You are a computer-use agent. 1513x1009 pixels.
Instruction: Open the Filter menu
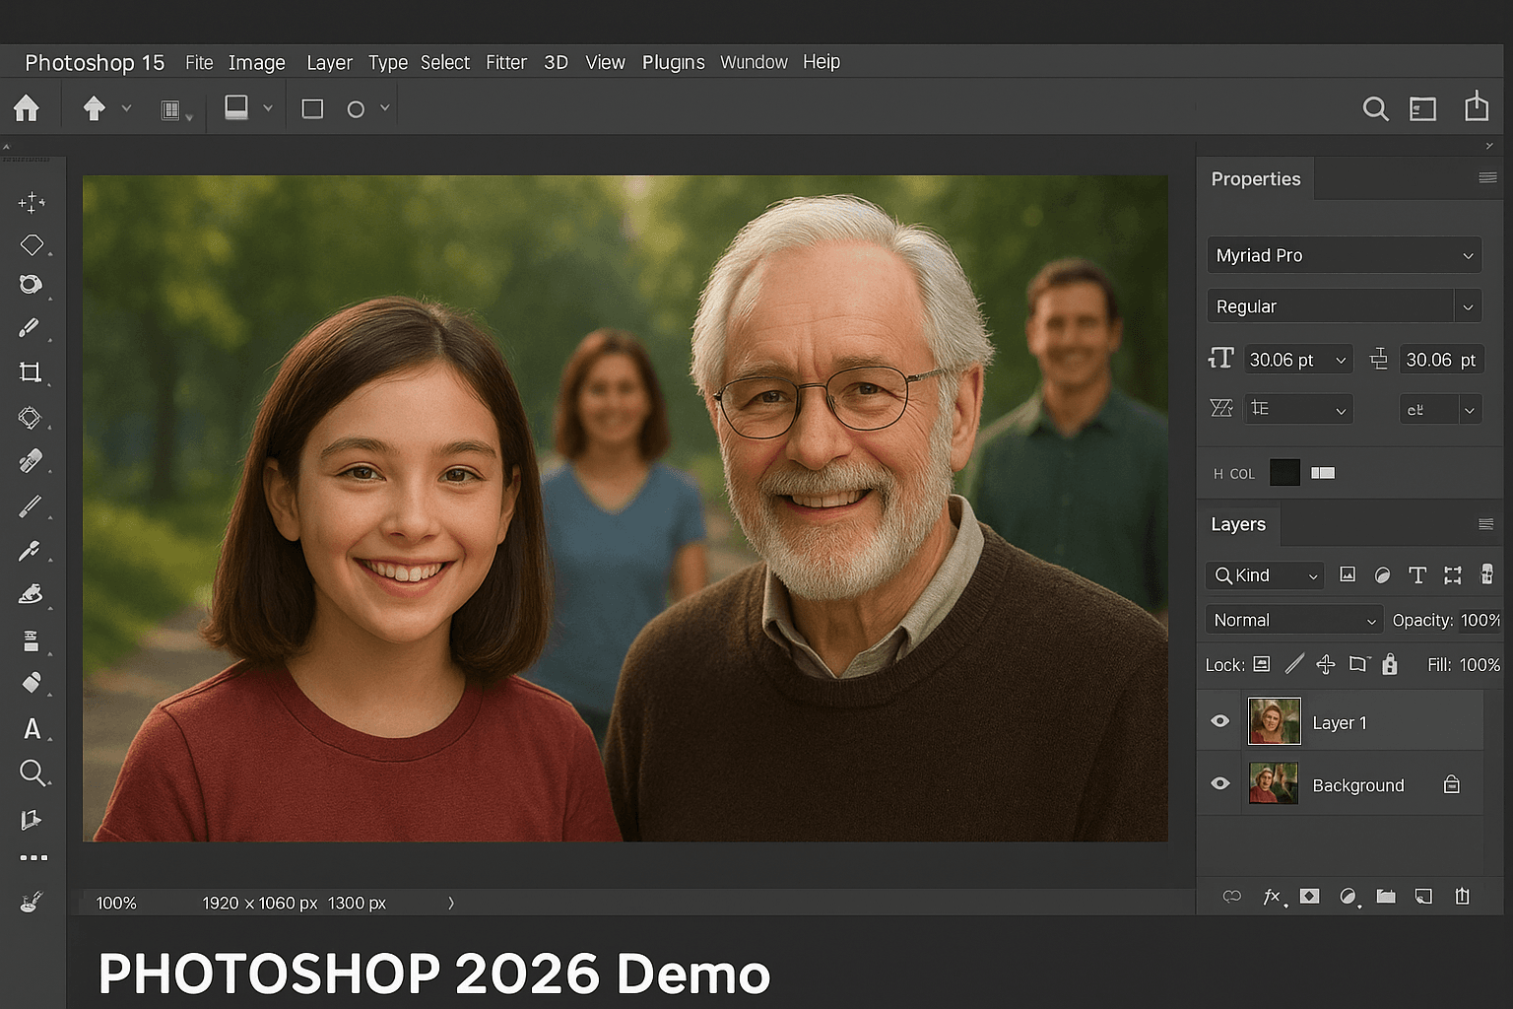(x=505, y=62)
